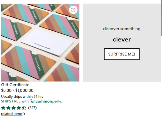Open the uncommon perks logo

[46, 101]
